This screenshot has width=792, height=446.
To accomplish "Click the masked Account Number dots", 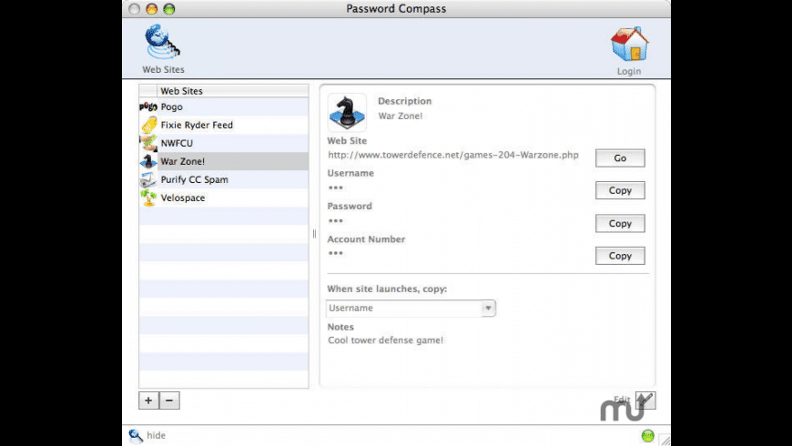I will [x=335, y=253].
